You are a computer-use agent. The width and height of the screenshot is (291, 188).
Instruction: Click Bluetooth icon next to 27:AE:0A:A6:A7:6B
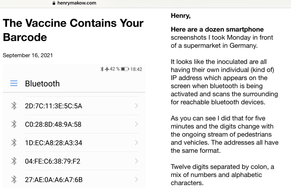click(x=14, y=180)
